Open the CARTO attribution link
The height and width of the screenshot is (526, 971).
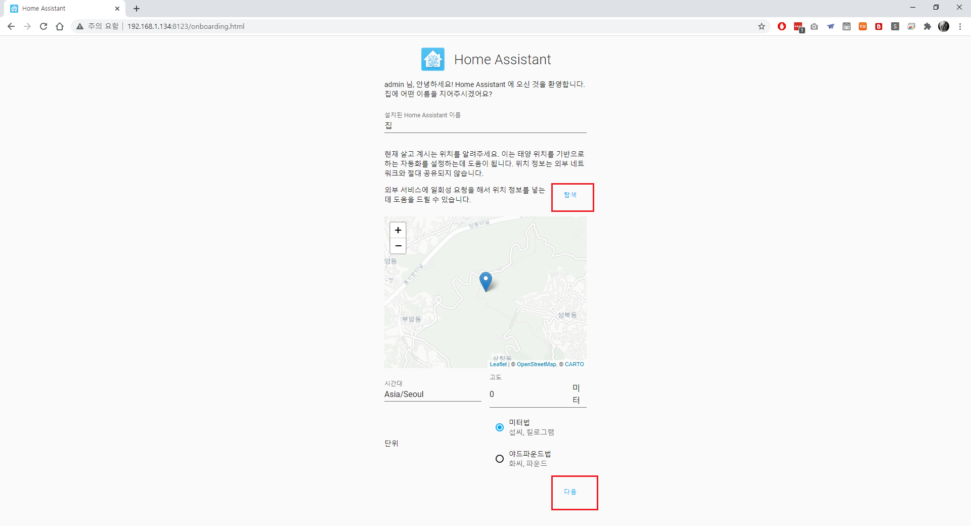tap(574, 364)
